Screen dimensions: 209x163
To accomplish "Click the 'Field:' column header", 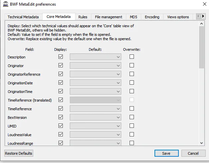I will (30, 49).
